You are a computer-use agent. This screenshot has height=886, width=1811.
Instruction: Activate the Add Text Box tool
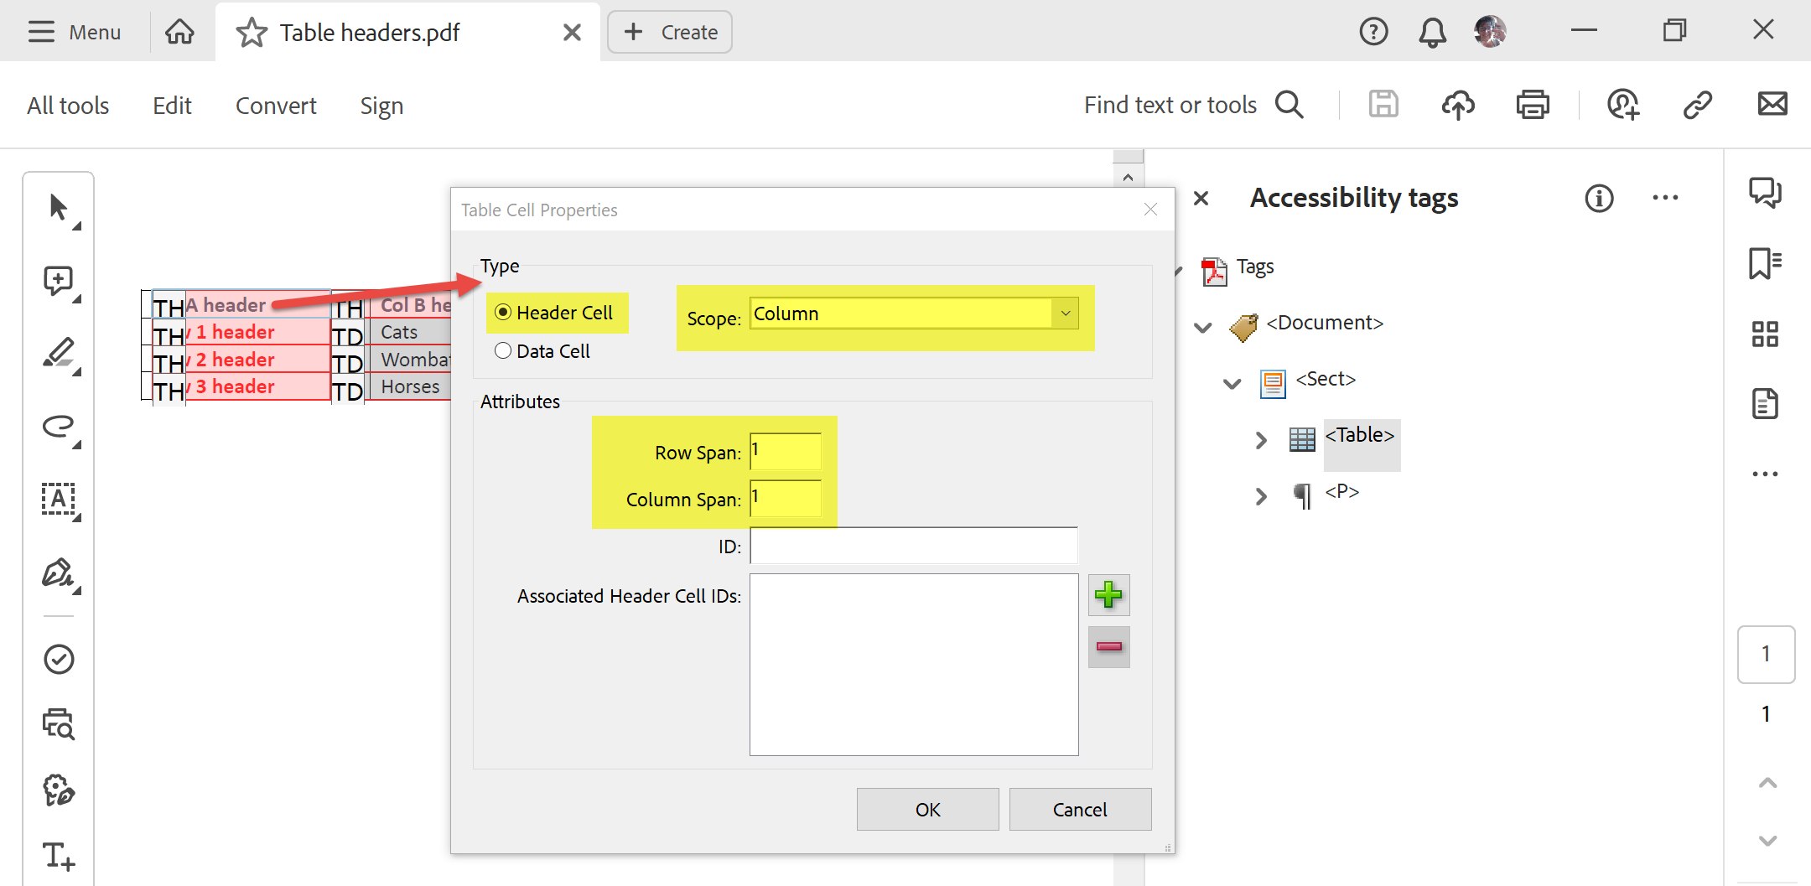(58, 500)
